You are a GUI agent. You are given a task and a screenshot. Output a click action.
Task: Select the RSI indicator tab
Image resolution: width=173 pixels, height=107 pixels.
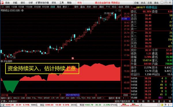click(89, 98)
